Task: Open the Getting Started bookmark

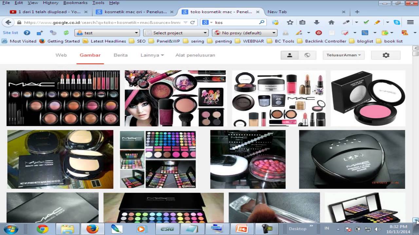Action: click(60, 41)
